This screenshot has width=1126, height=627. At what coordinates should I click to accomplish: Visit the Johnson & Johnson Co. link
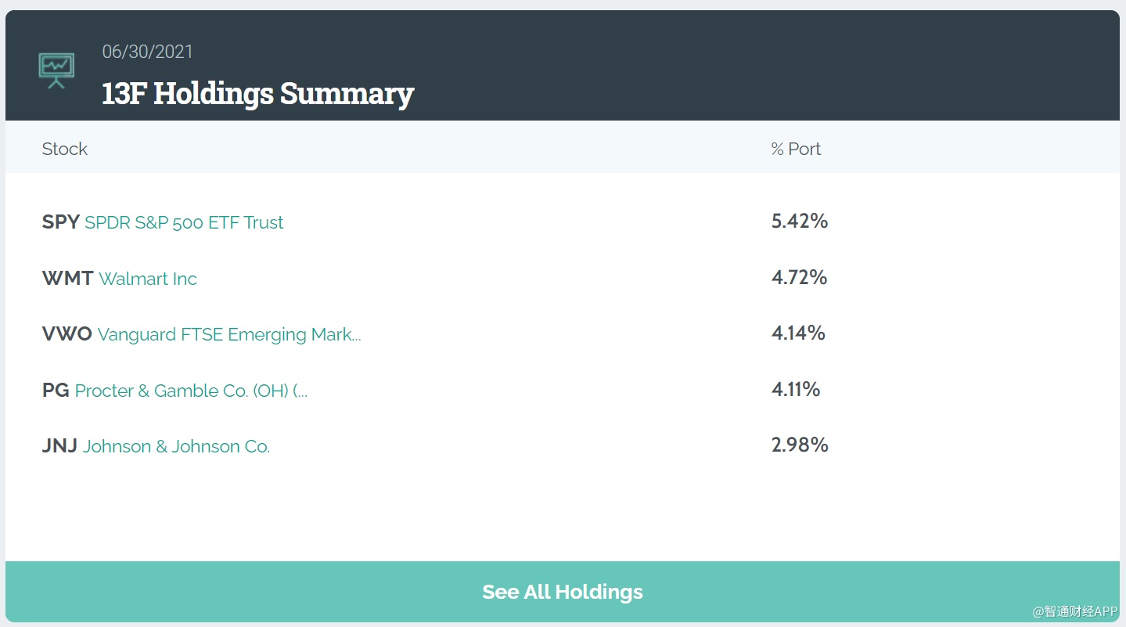tap(176, 446)
